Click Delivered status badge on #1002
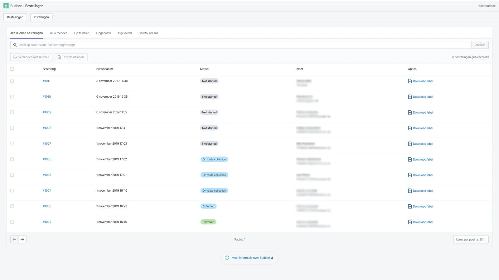 click(x=208, y=222)
